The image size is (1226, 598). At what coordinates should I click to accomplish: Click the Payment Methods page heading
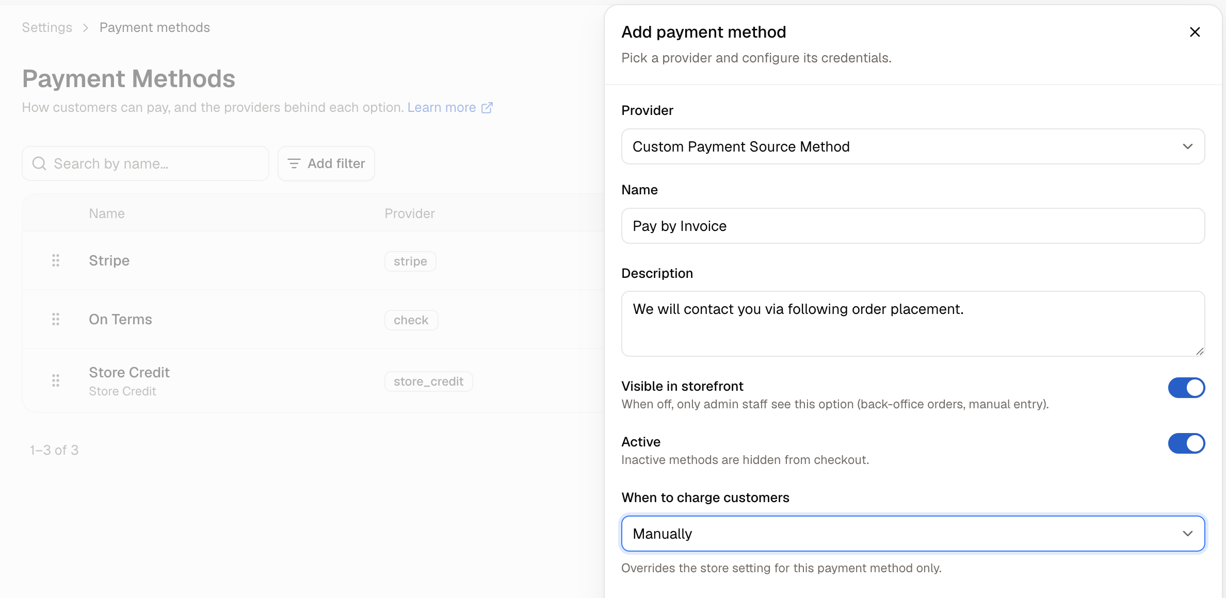(128, 79)
